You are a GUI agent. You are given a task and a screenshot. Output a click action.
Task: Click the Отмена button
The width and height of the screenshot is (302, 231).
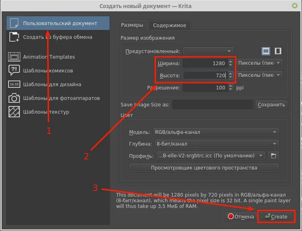coord(241,216)
